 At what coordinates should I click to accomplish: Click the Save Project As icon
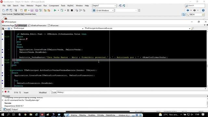click(40, 10)
